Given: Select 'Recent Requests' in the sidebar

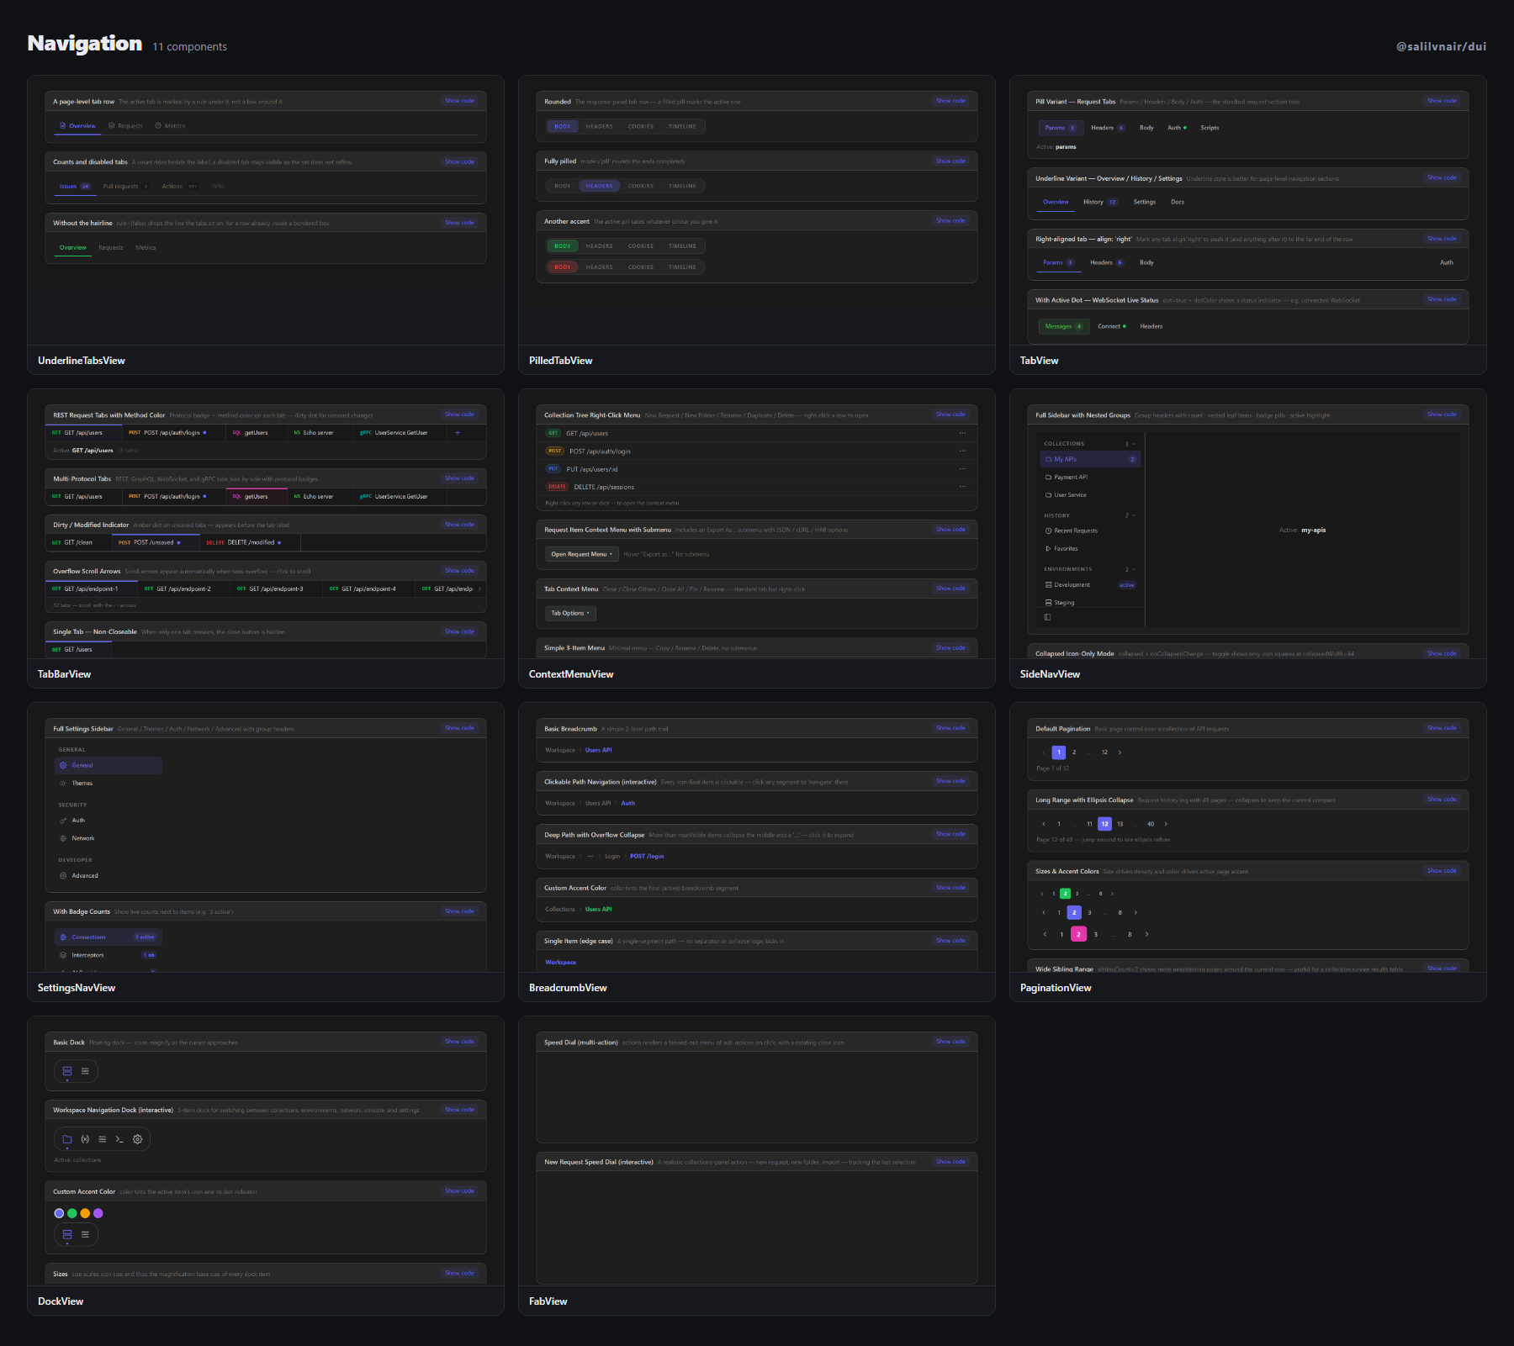Looking at the screenshot, I should click(x=1091, y=530).
